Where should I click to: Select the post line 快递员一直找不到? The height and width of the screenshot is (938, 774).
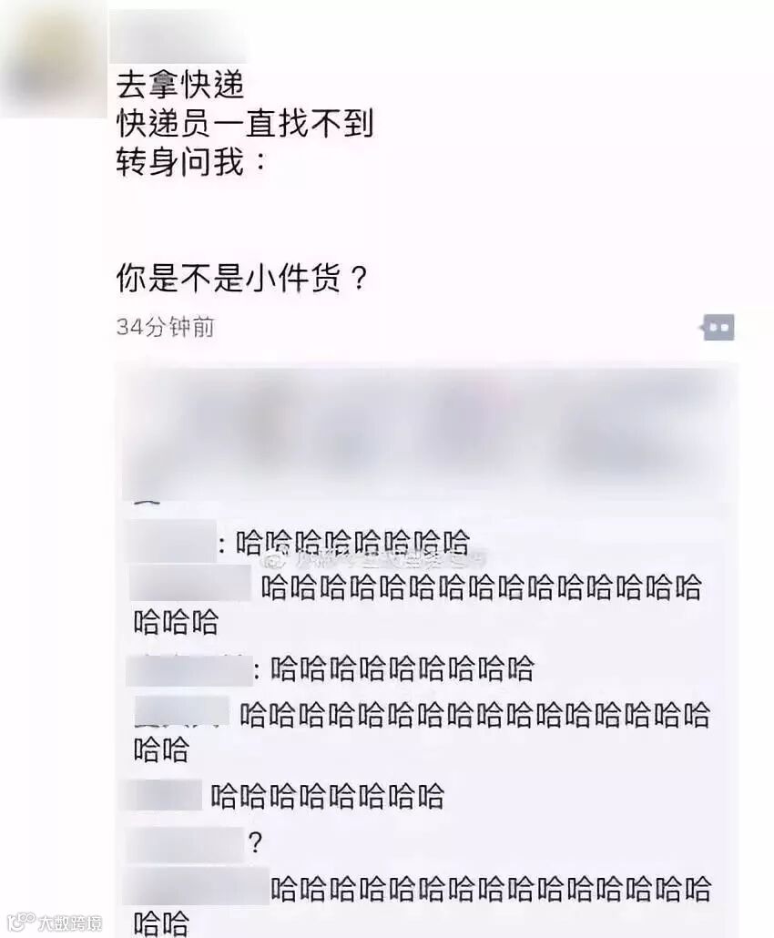click(x=245, y=123)
